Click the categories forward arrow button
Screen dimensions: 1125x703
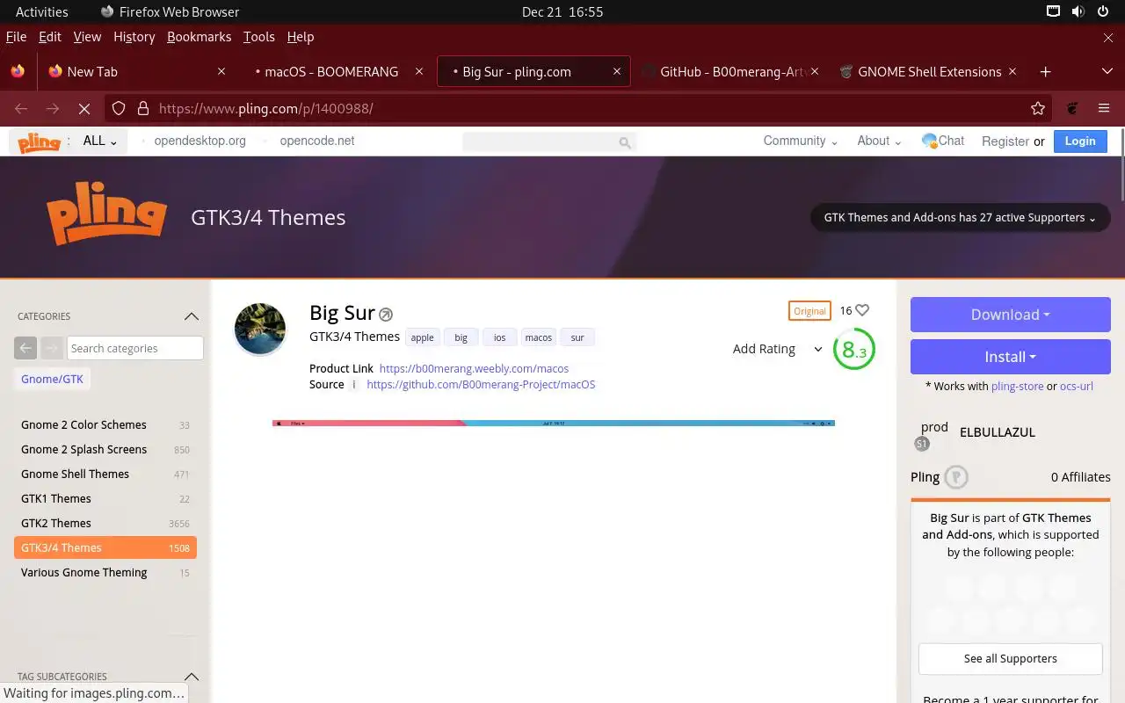[x=52, y=348]
